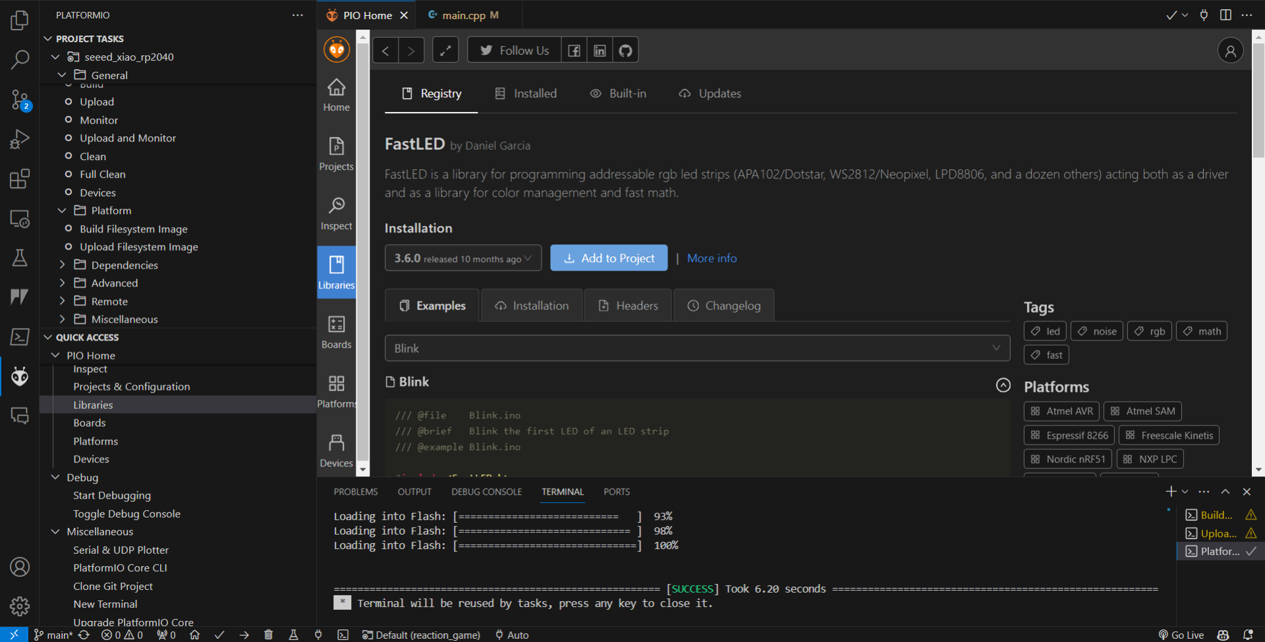Screen dimensions: 1265x642
Task: Open the Blink example selector dropdown
Action: point(696,348)
